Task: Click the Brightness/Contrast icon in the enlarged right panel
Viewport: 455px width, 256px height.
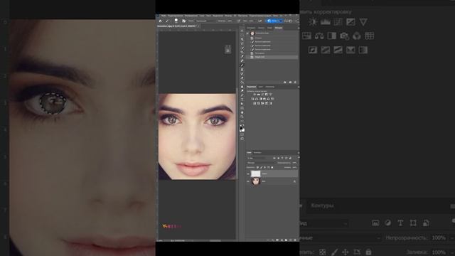Action: 313,22
